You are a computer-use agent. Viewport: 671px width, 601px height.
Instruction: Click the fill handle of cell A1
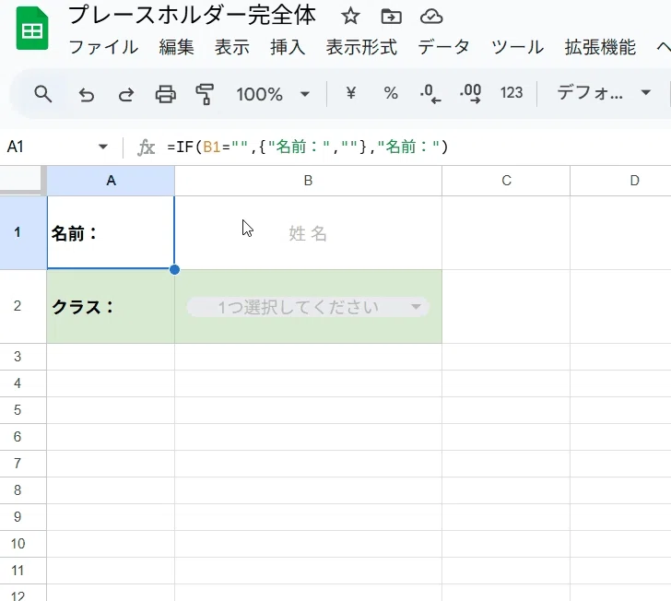(174, 270)
